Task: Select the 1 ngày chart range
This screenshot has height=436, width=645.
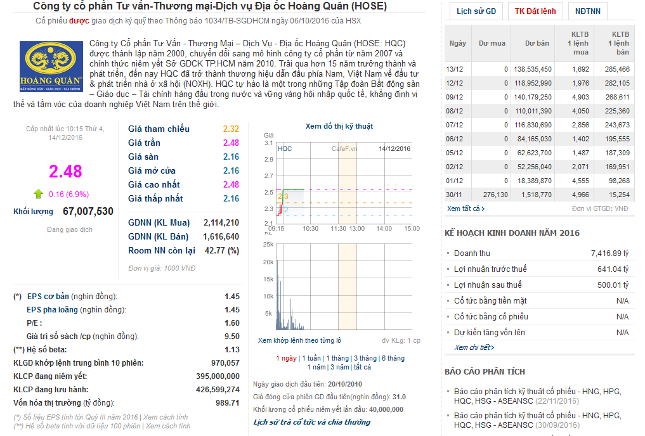Action: click(x=286, y=358)
